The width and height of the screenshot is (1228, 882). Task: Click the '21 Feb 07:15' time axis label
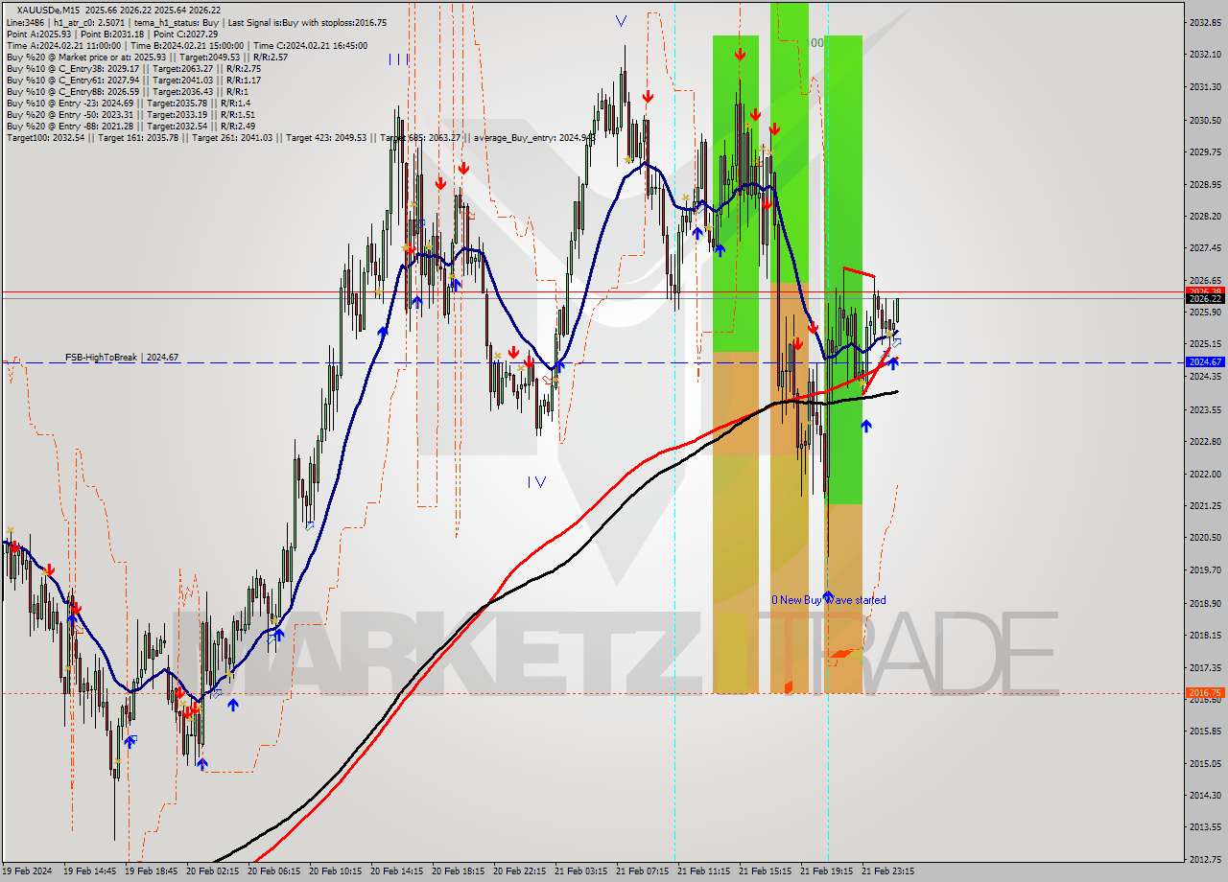(642, 871)
